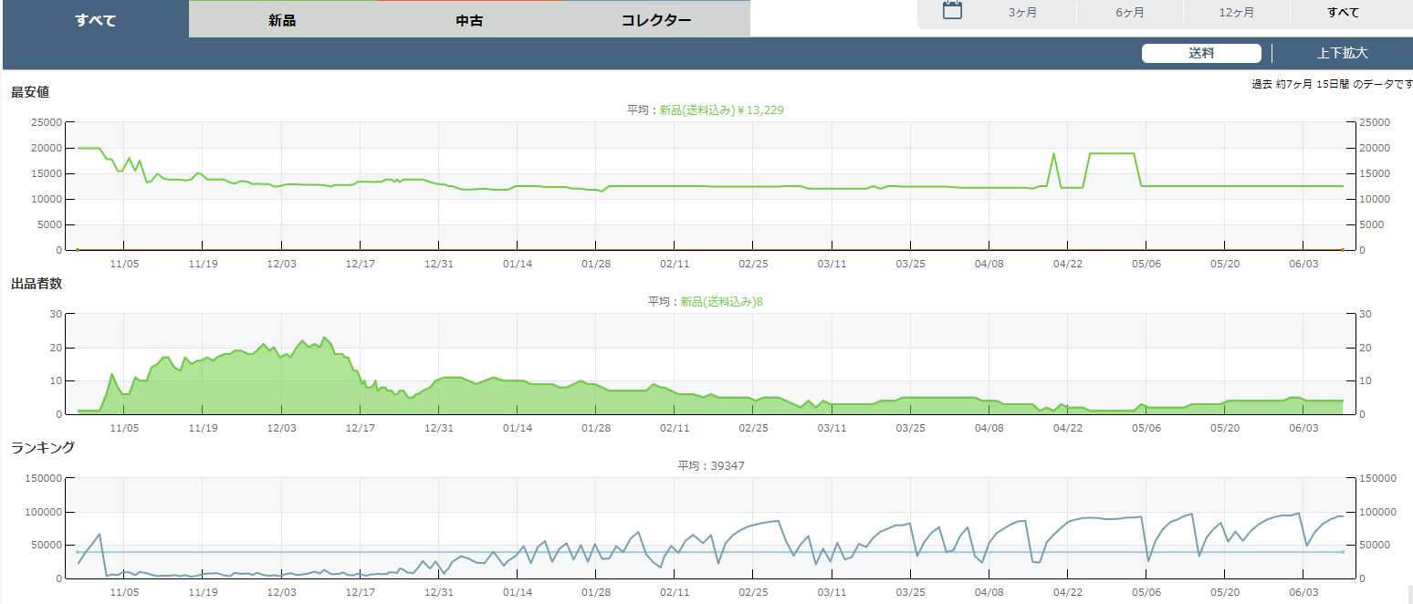
Task: Open the 中古 tab
Action: click(x=469, y=20)
